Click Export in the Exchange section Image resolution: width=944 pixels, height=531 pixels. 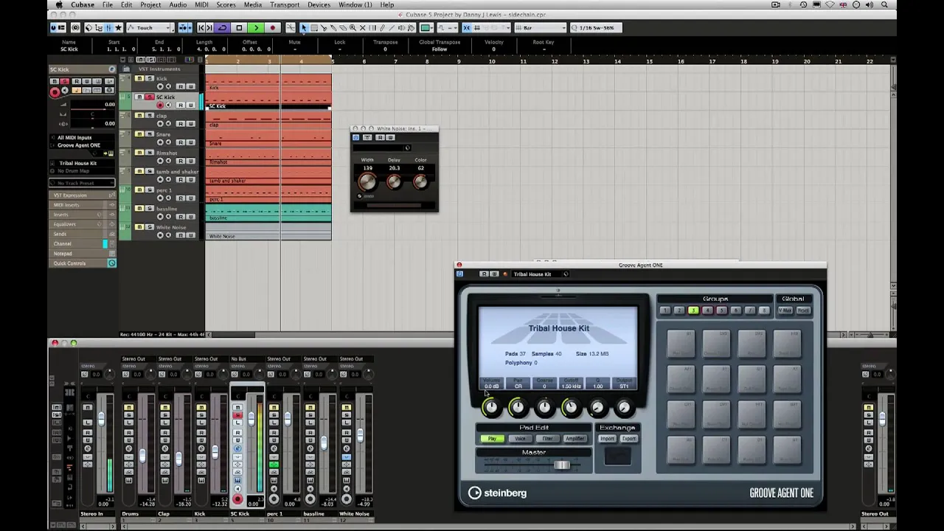coord(628,439)
